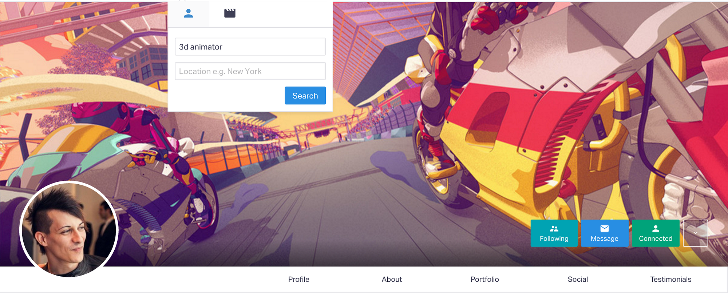Toggle the Connected status label

pyautogui.click(x=656, y=238)
